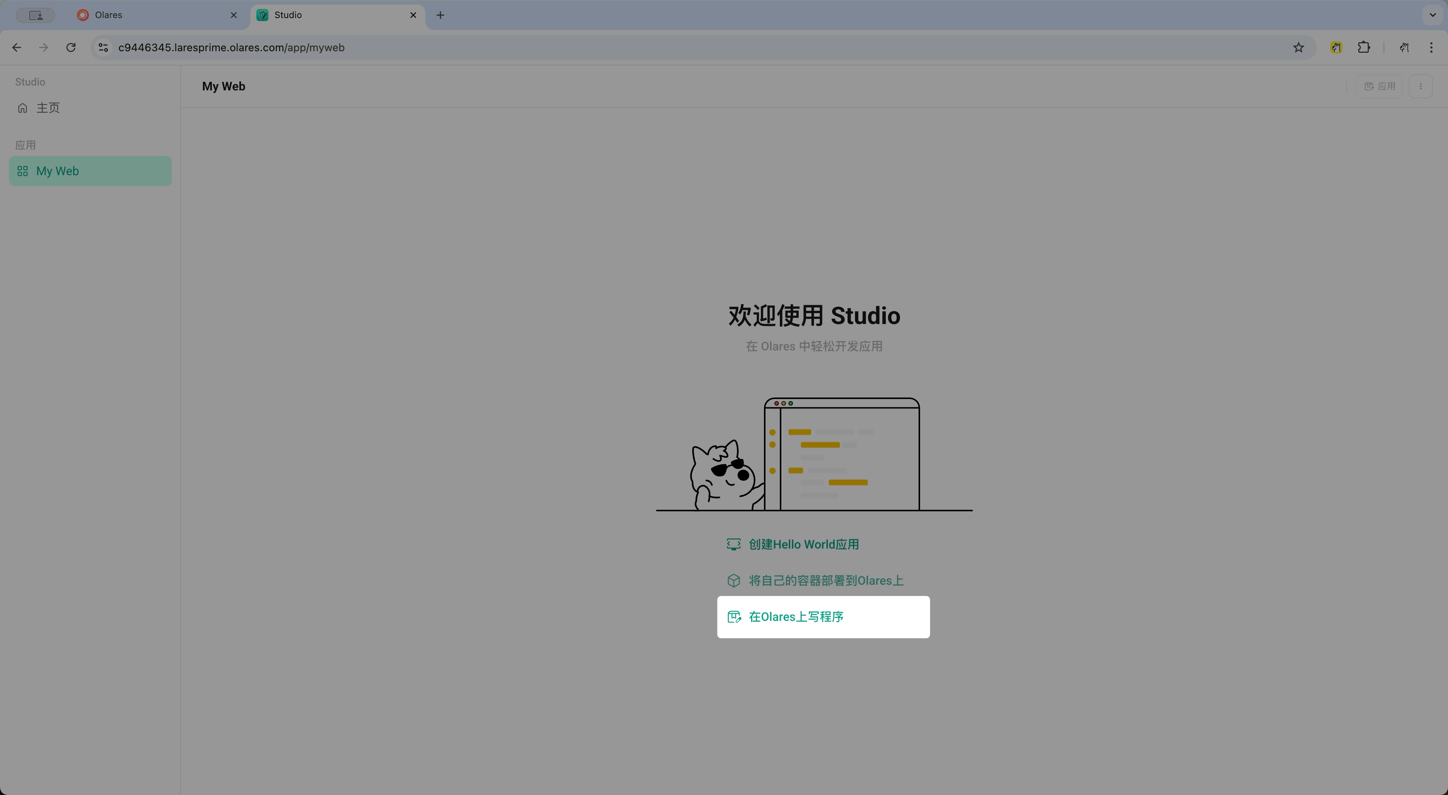The width and height of the screenshot is (1448, 795).
Task: Click the page reload control in toolbar
Action: pos(71,47)
